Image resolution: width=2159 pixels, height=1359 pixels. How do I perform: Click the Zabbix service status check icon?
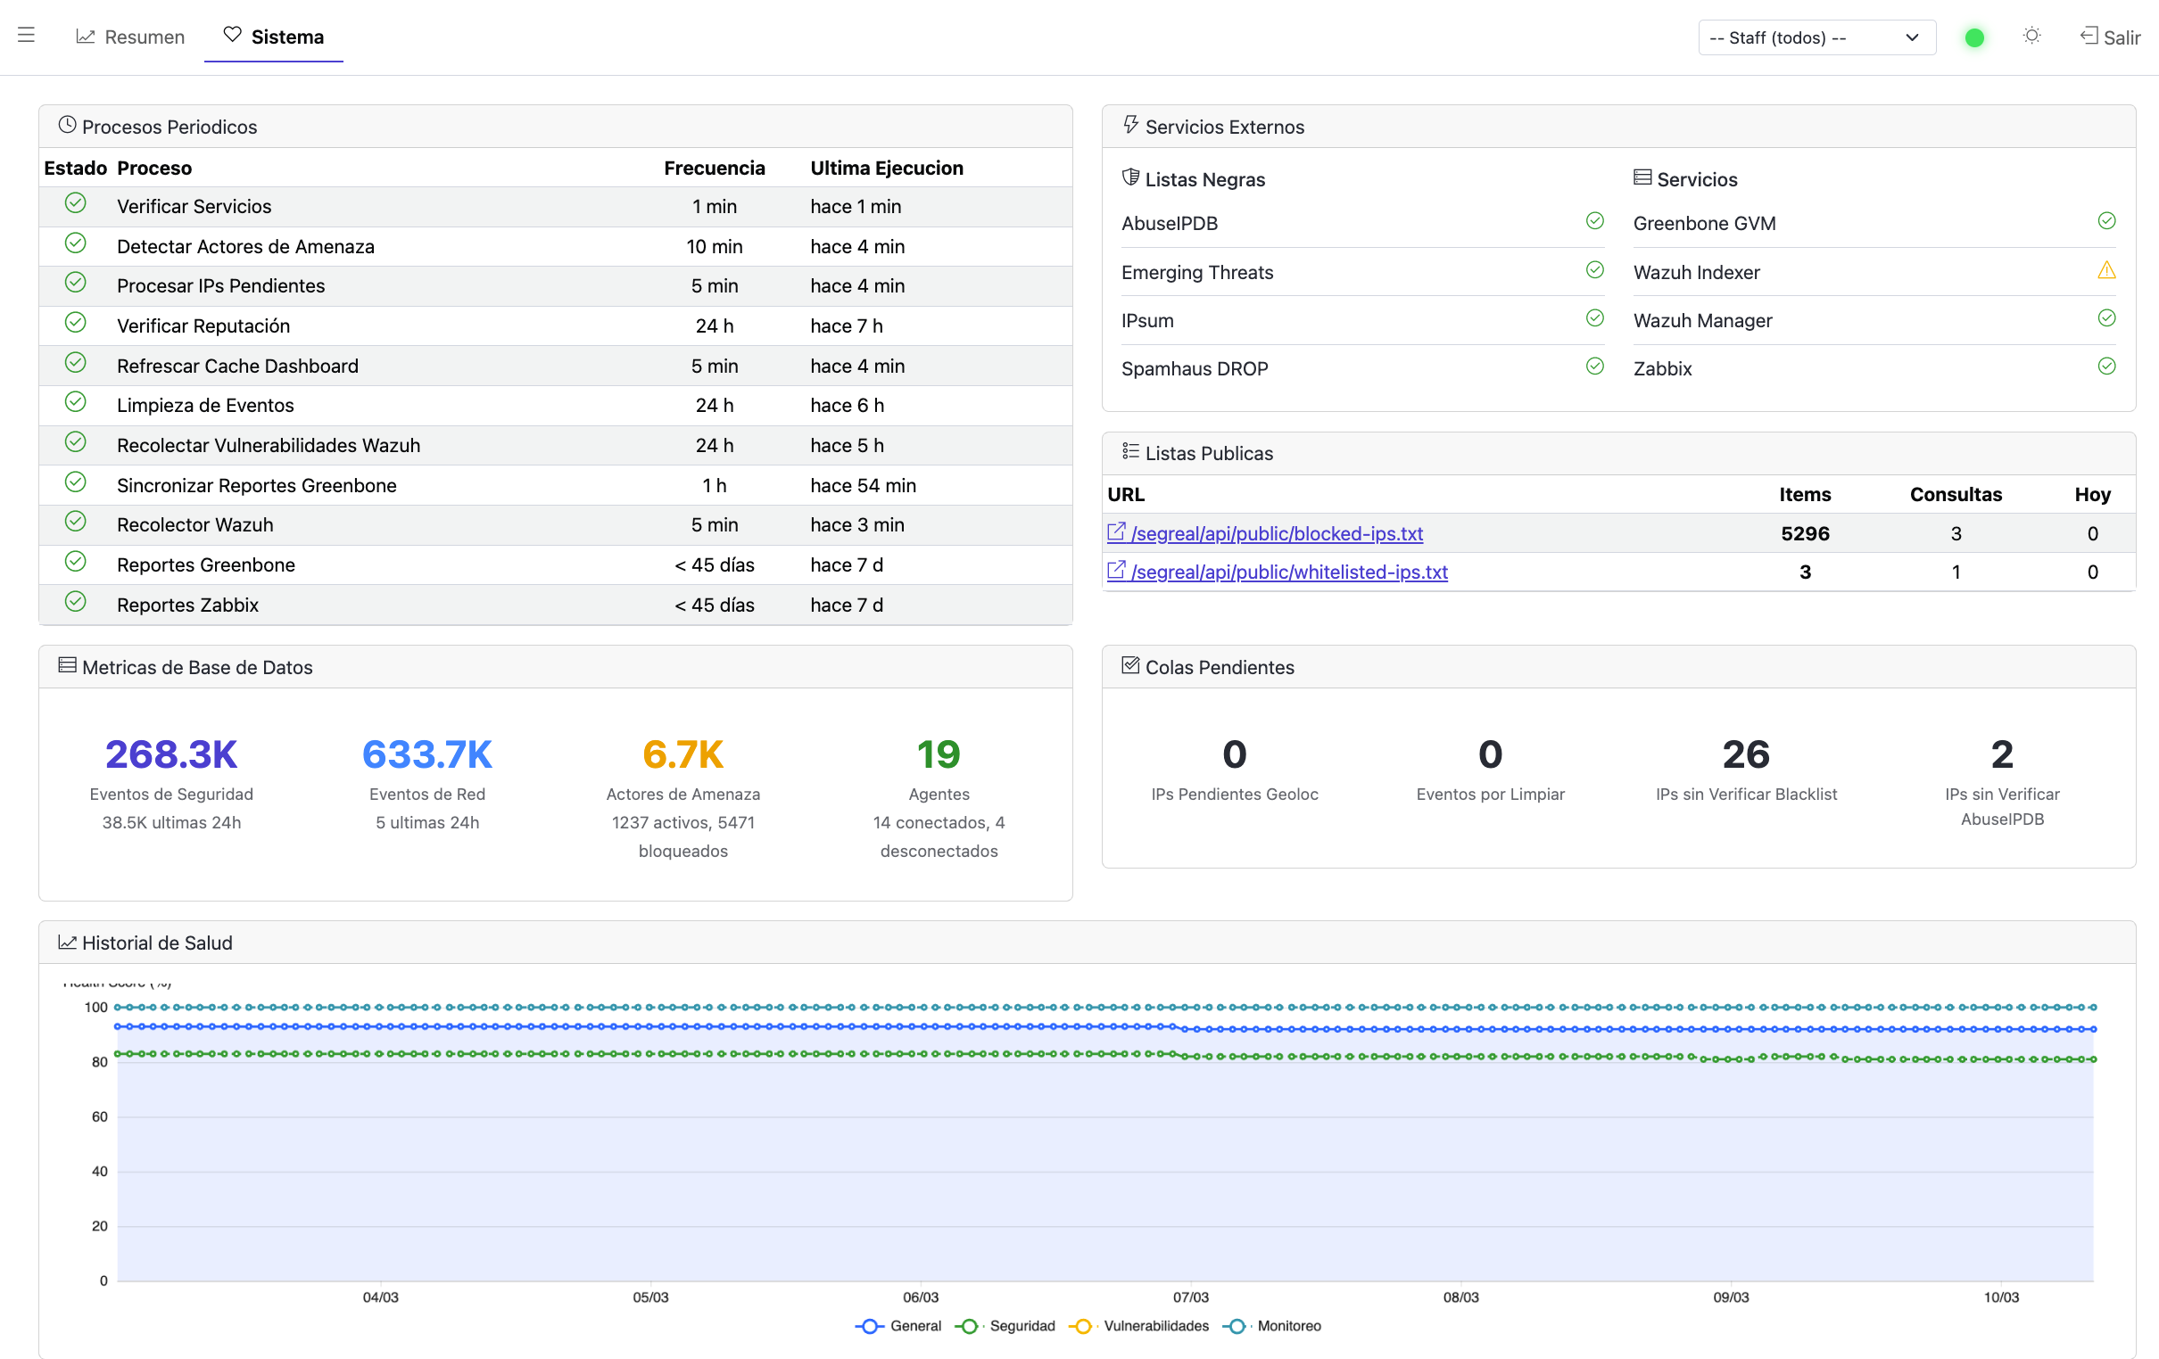2106,367
